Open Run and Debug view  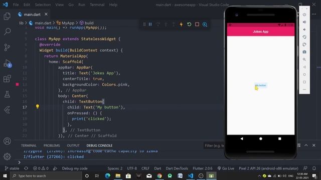(x=7, y=63)
